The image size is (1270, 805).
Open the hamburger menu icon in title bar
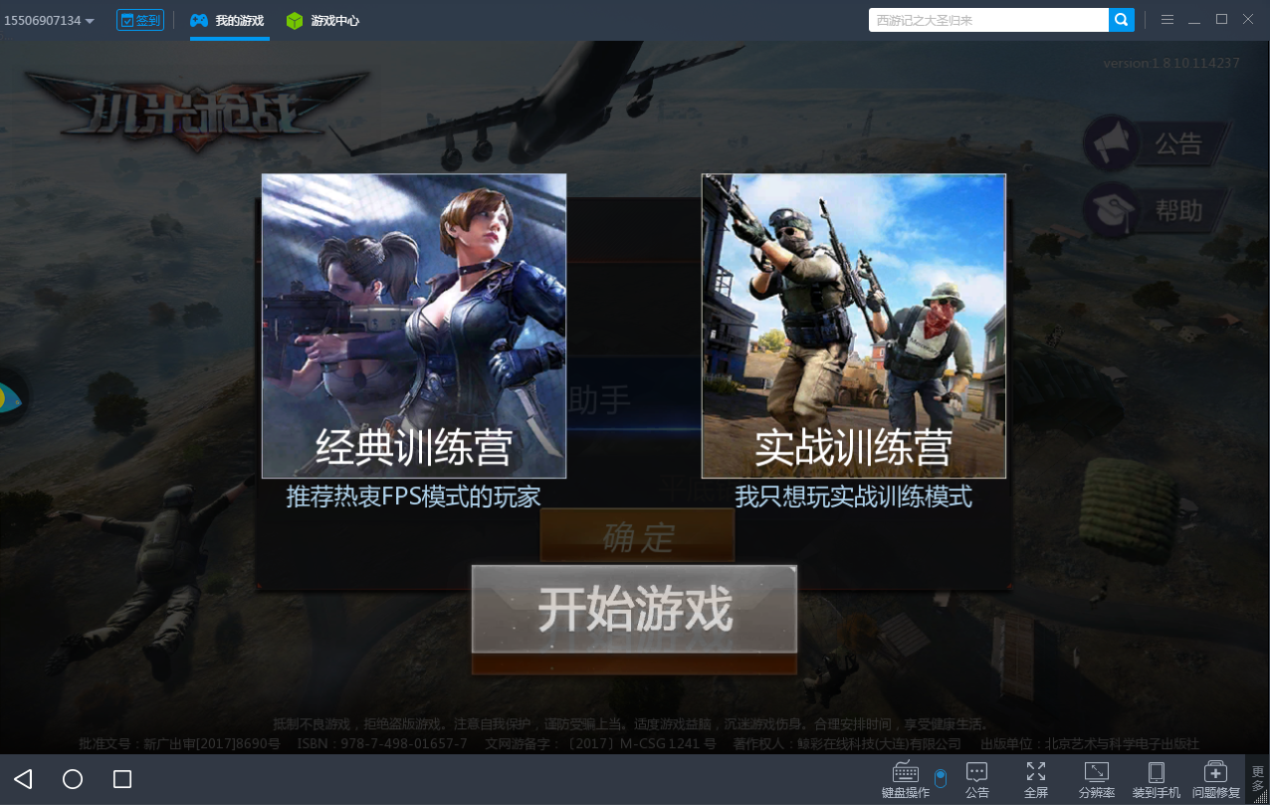[1167, 20]
